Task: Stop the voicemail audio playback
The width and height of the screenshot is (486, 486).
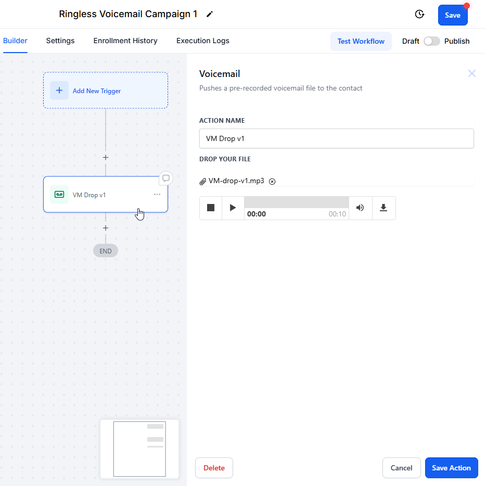Action: tap(211, 208)
